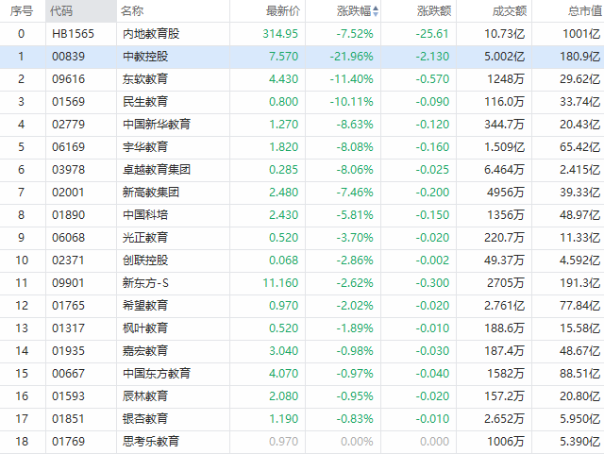Select stock name 辰林教育

pyautogui.click(x=145, y=396)
